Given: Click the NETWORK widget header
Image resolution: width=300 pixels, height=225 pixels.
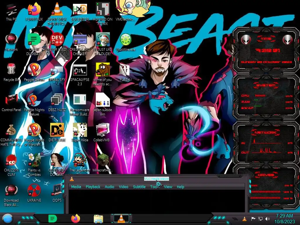Looking at the screenshot, I should [266, 132].
